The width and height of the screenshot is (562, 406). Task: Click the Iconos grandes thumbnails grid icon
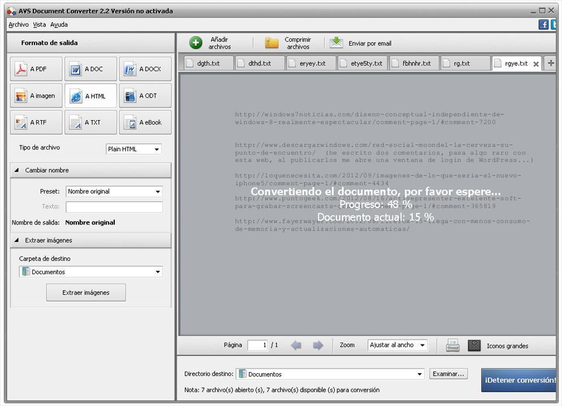[474, 345]
